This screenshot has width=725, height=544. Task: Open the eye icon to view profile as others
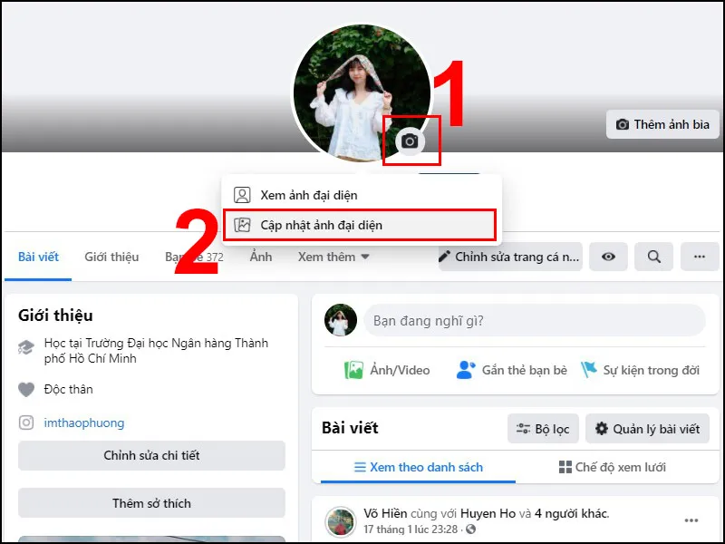608,257
